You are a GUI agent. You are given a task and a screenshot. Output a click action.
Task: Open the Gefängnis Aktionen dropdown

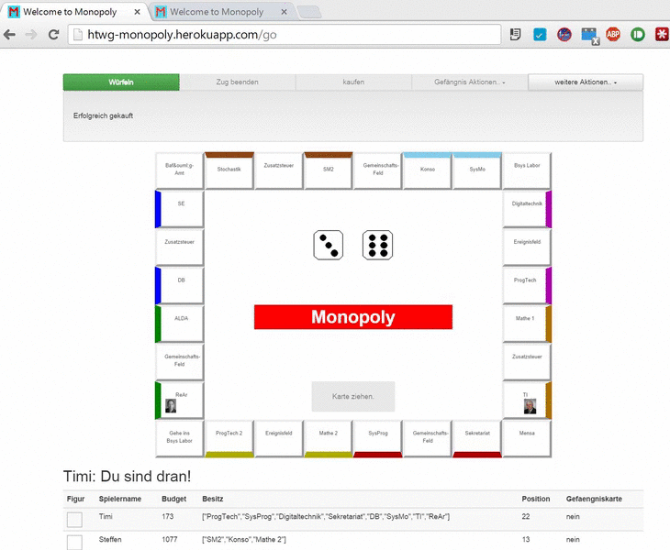click(470, 82)
